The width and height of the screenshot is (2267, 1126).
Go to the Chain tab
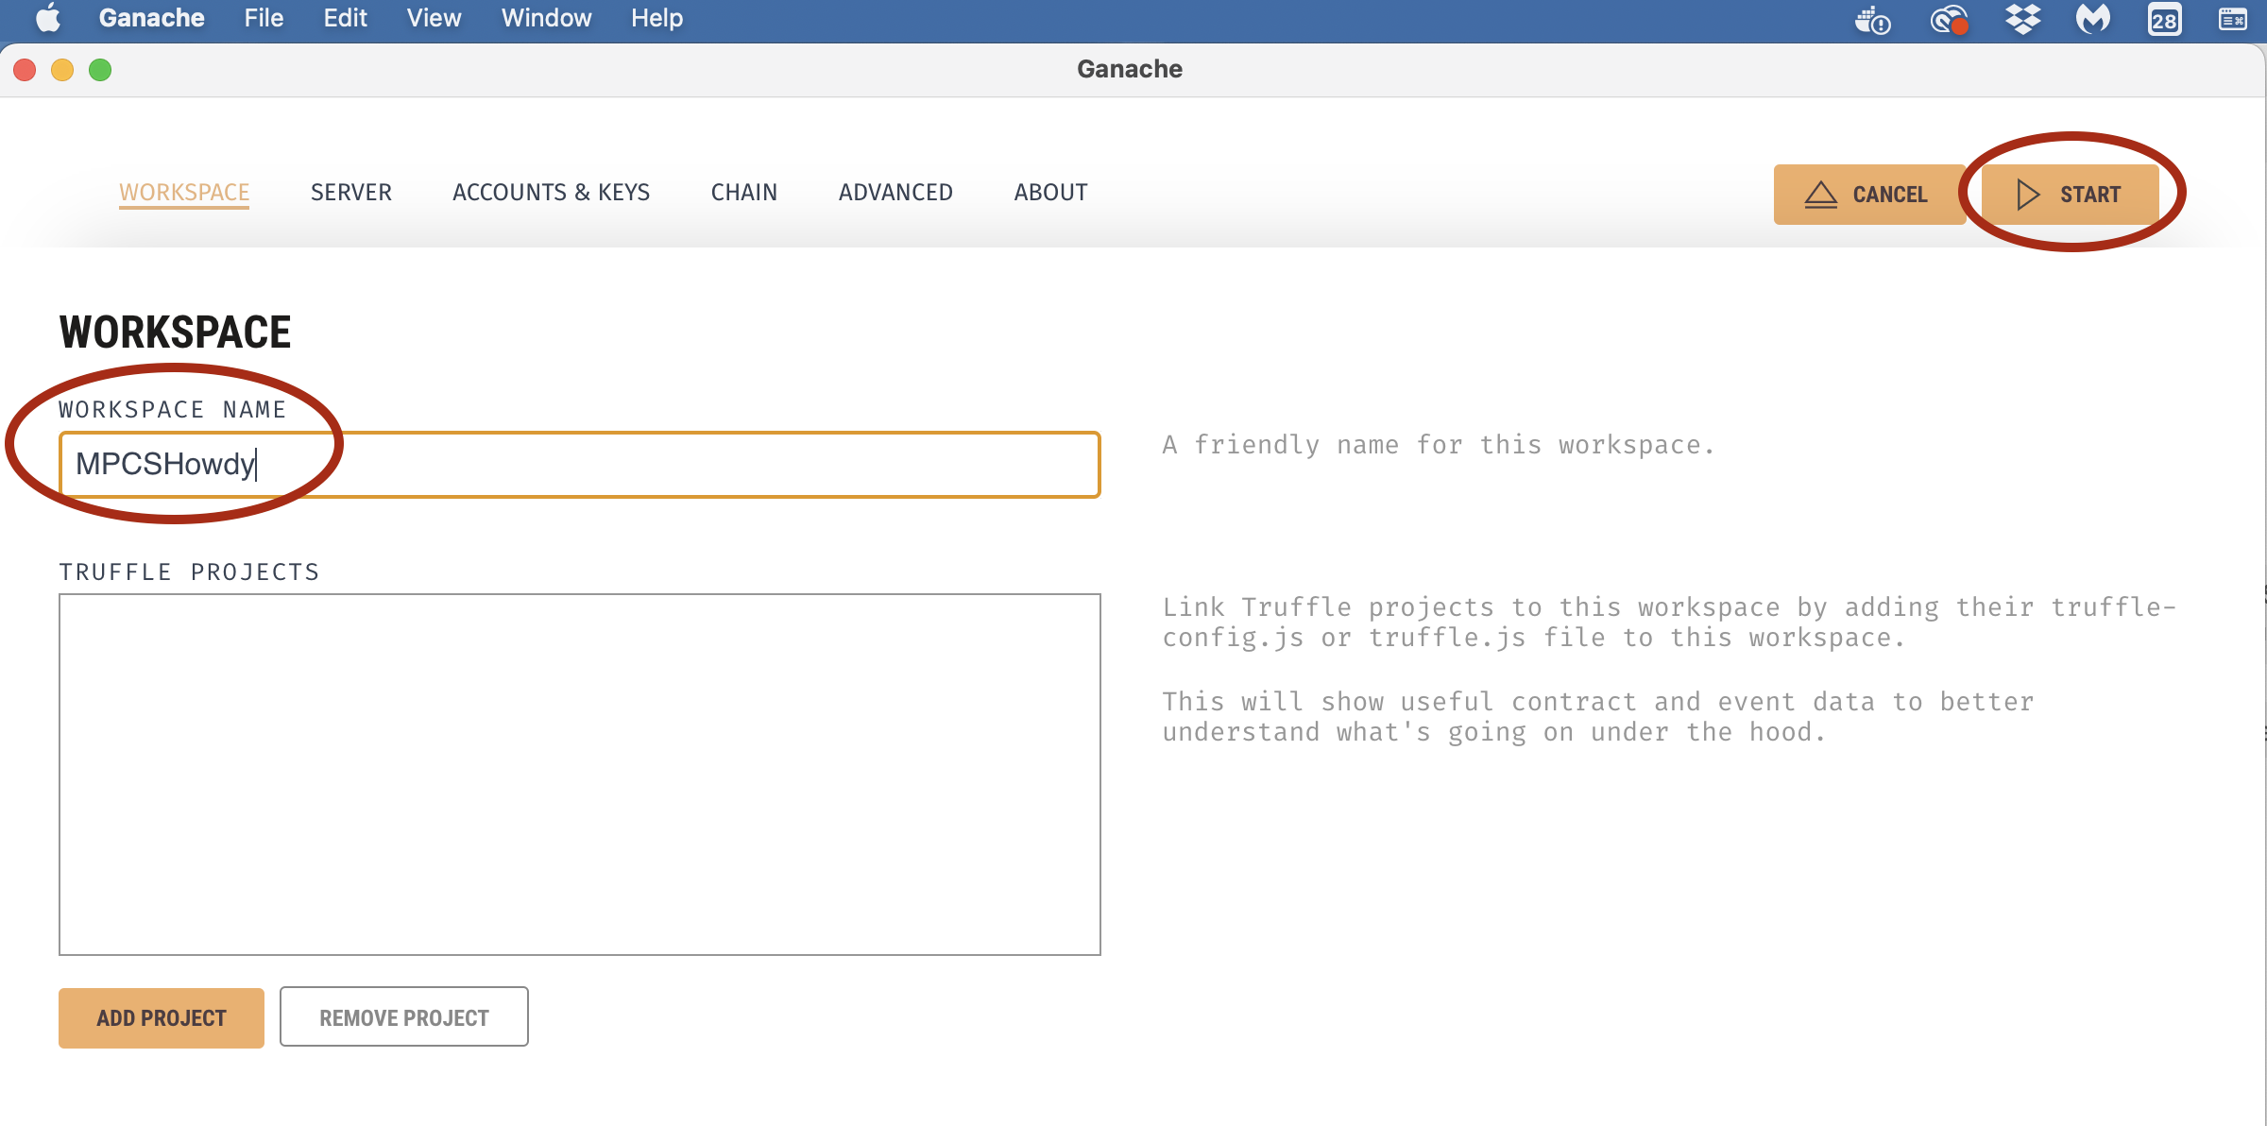pyautogui.click(x=743, y=193)
